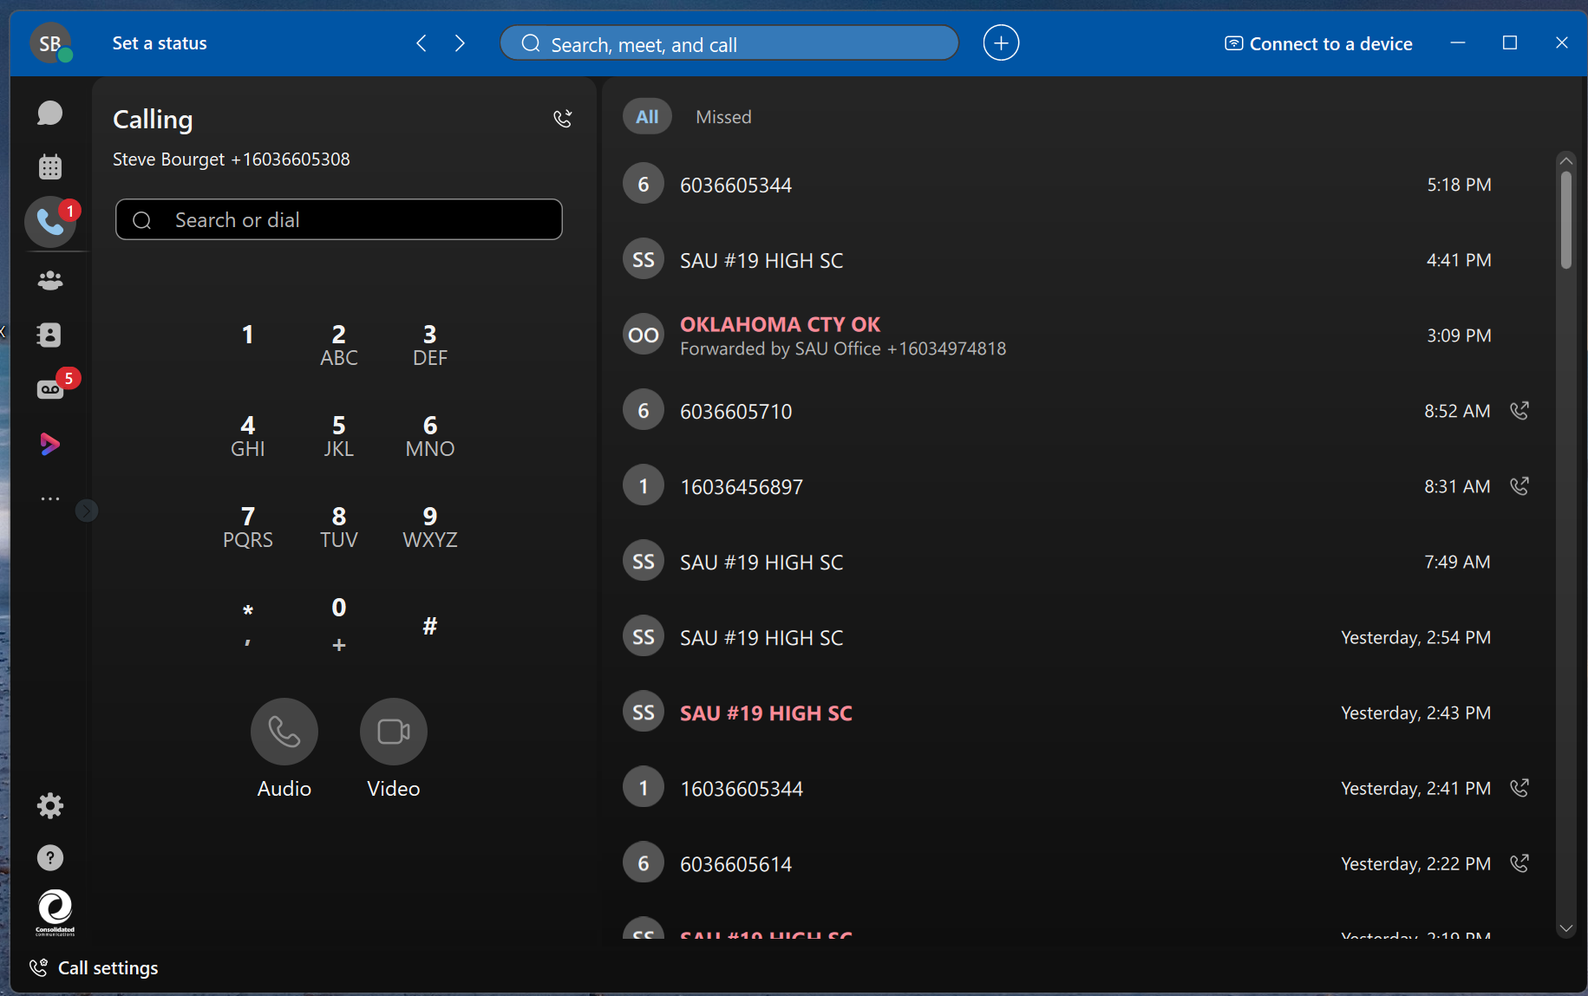Open the Settings gear icon
This screenshot has width=1588, height=996.
click(50, 806)
